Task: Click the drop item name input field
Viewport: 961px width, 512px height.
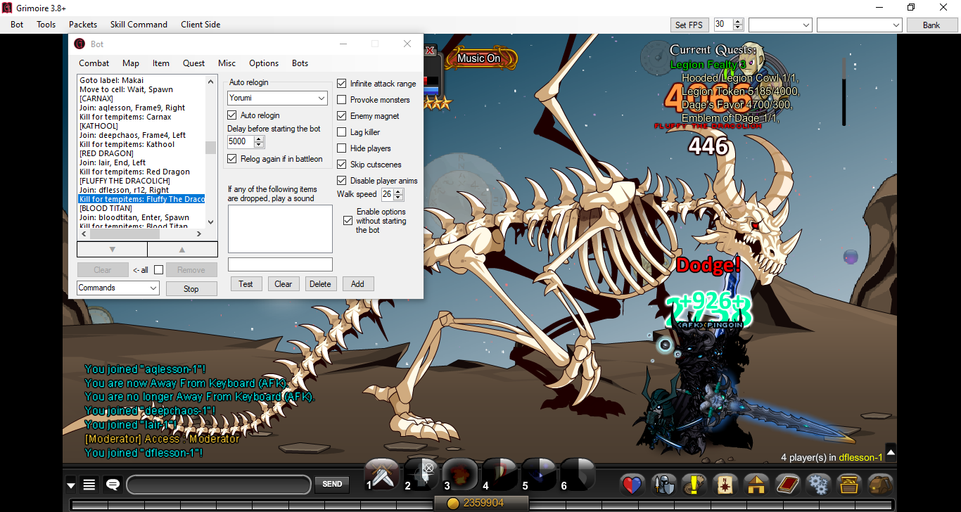Action: coord(280,264)
